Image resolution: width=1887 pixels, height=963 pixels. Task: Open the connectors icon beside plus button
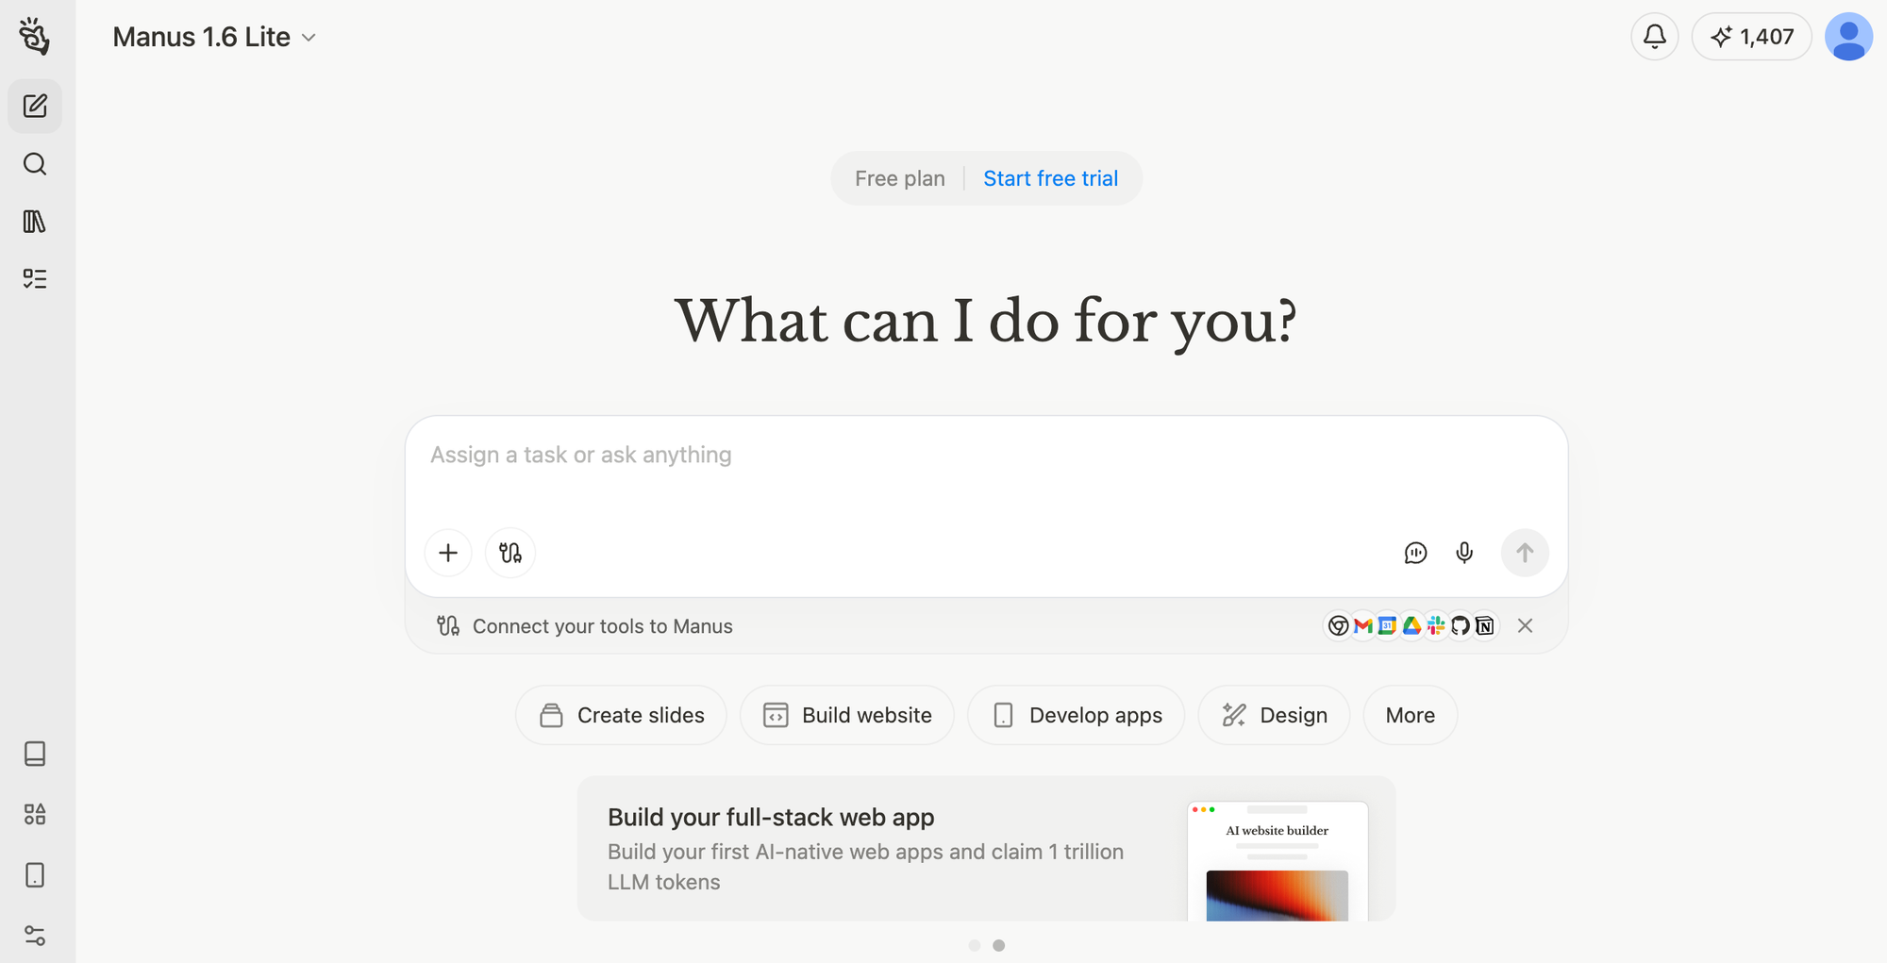click(x=510, y=553)
